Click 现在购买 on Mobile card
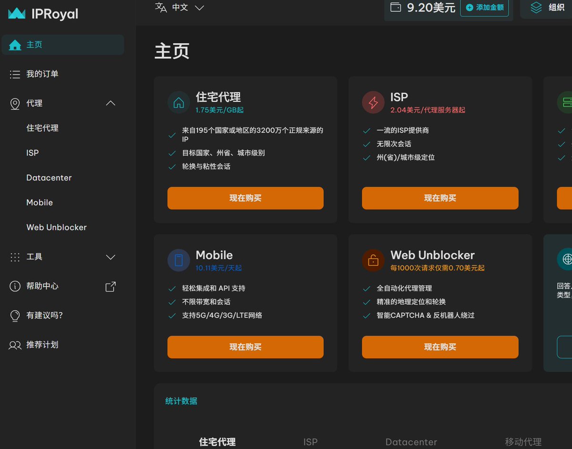This screenshot has height=449, width=572. pos(245,347)
